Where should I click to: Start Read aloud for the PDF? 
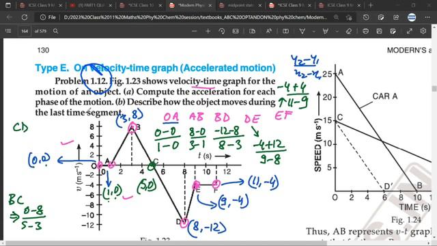tap(268, 31)
